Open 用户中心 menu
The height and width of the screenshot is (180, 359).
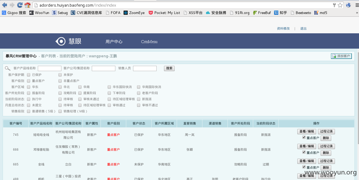pyautogui.click(x=114, y=42)
